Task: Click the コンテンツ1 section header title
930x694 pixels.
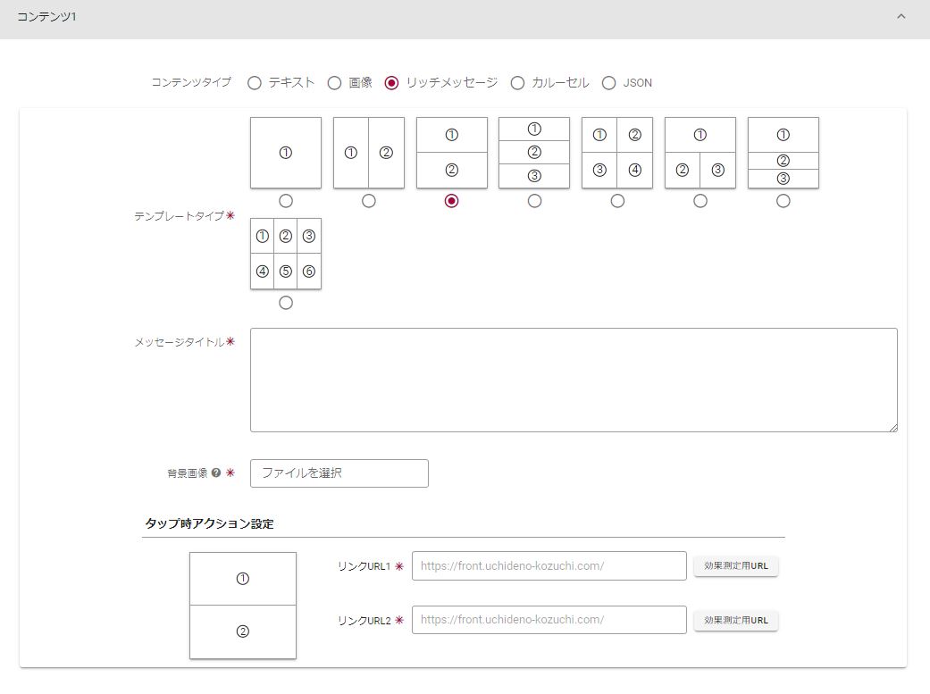Action: [46, 17]
